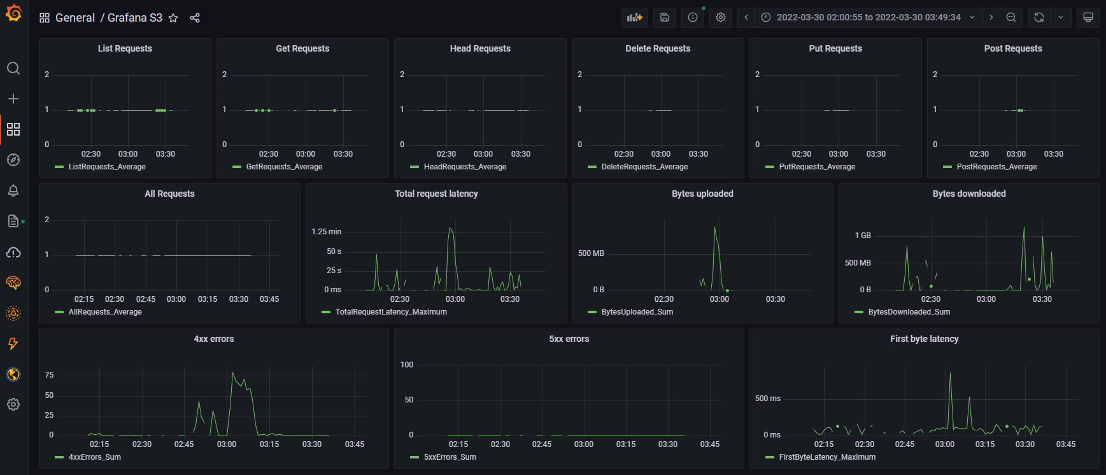Open the document reports icon in sidebar
1106x475 pixels.
pos(13,221)
